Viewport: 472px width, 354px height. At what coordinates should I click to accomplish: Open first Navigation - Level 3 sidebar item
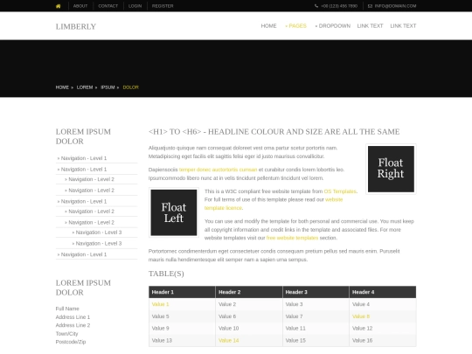pyautogui.click(x=99, y=233)
